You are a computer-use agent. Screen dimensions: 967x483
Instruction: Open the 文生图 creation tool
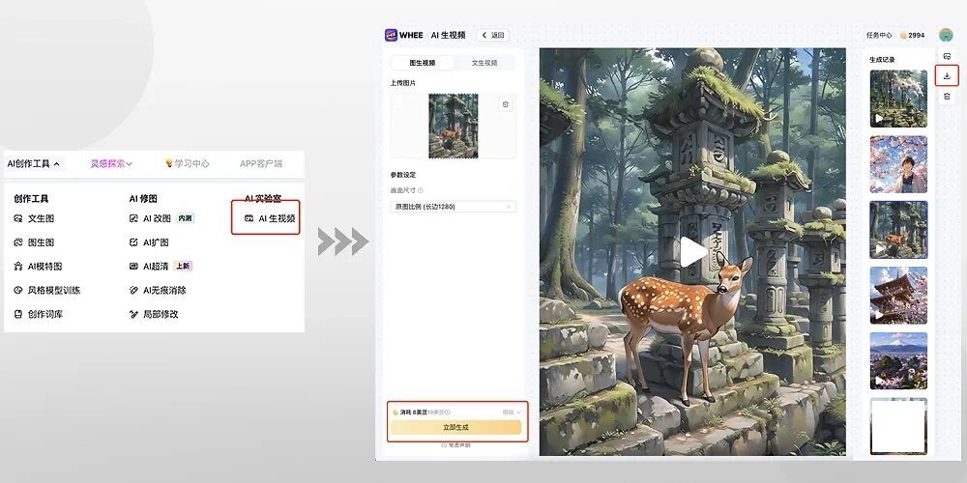[41, 218]
